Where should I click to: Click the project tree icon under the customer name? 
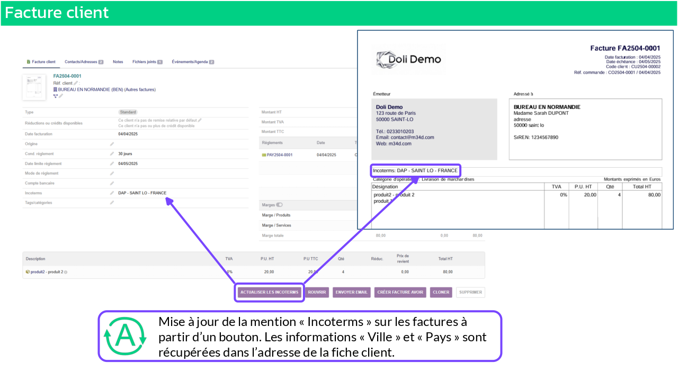(x=56, y=96)
